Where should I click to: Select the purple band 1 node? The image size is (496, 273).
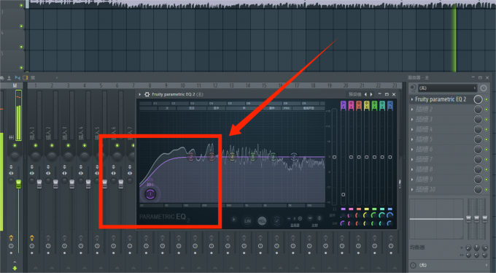click(150, 194)
